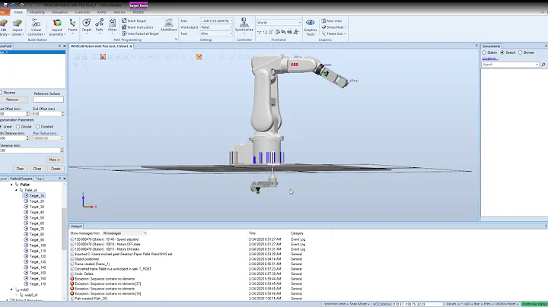Viewport: 548px width, 307px height.
Task: Click the save icon in title bar
Action: [x=5, y=5]
